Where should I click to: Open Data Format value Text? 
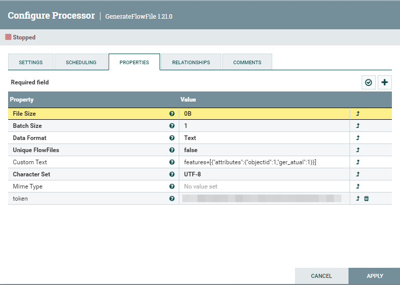pyautogui.click(x=264, y=138)
